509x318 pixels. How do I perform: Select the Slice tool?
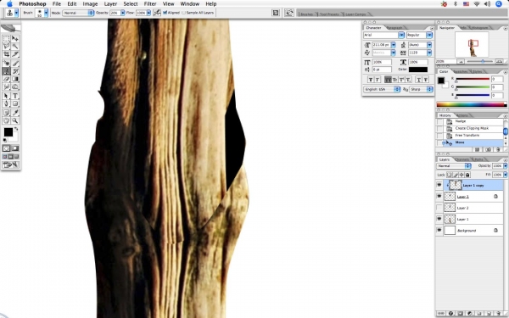(x=15, y=54)
